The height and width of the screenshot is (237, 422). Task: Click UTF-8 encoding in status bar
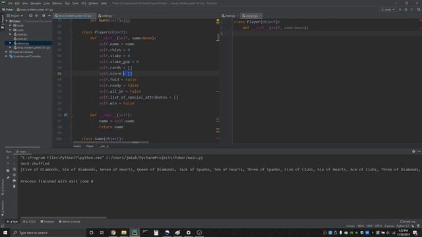click(x=378, y=226)
